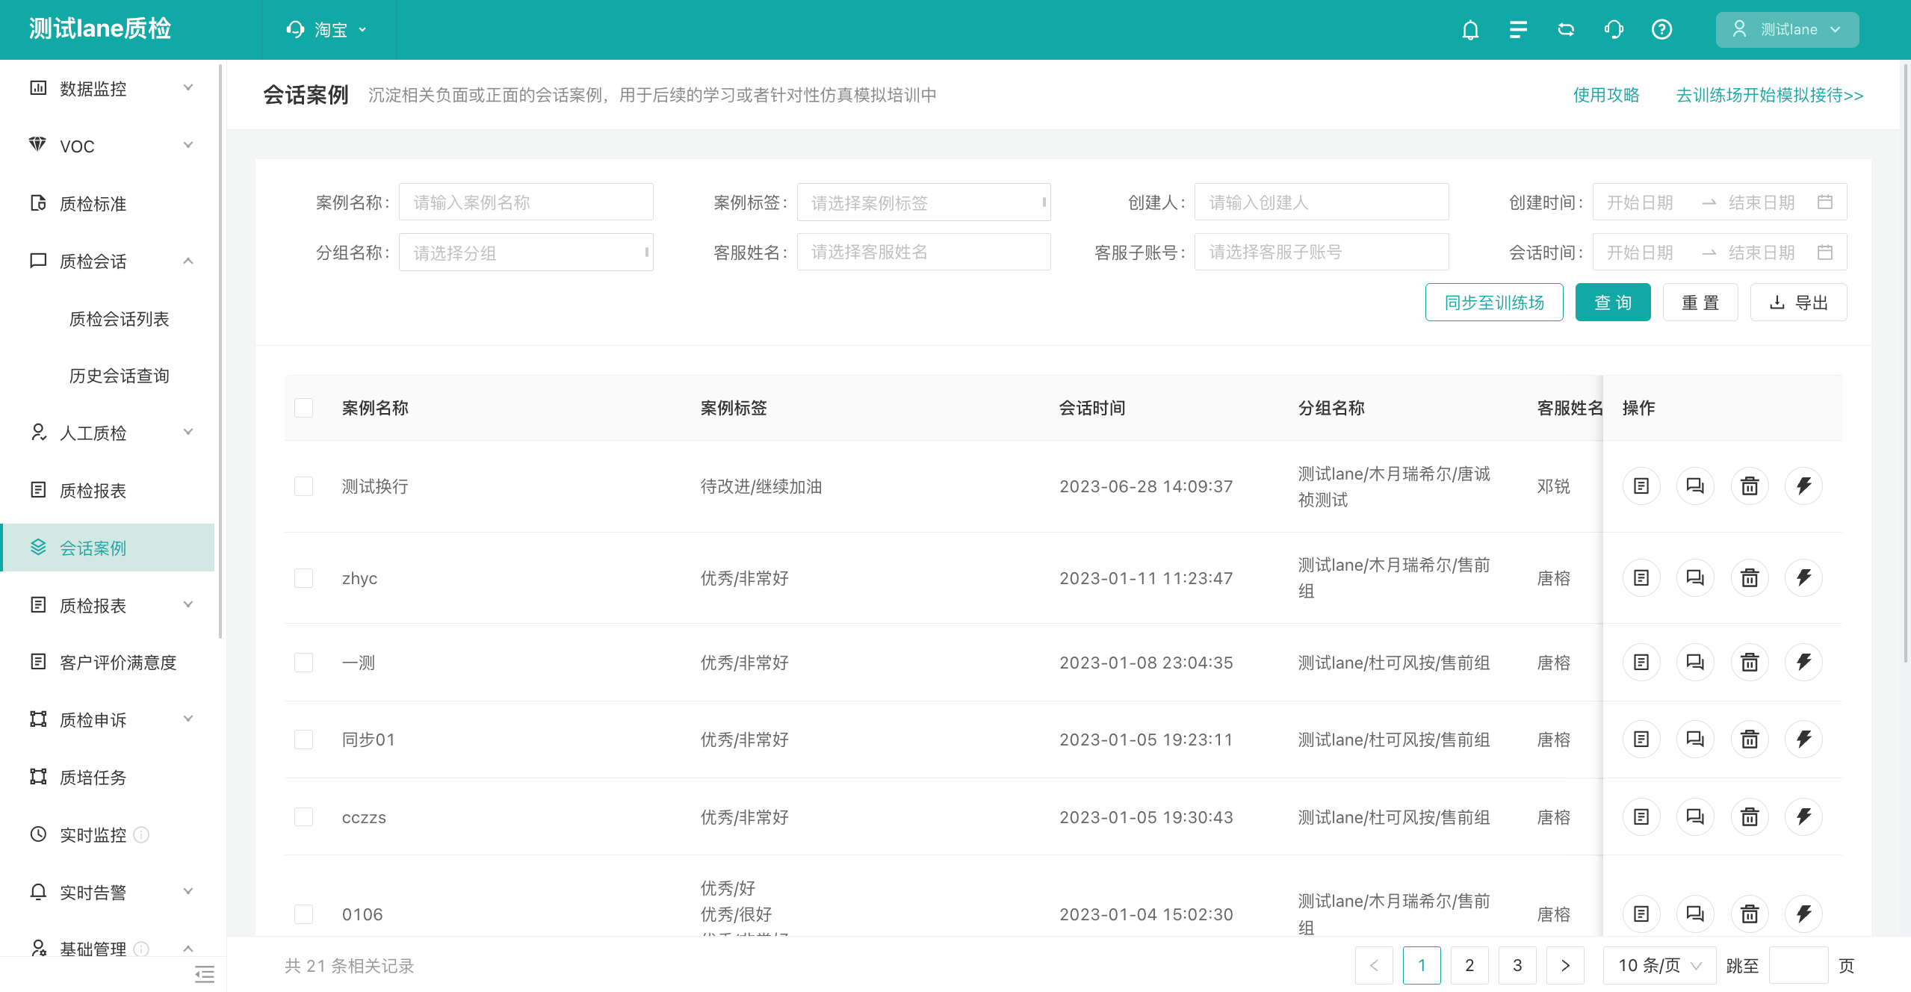Open 质检会话列表 submenu item

119,319
